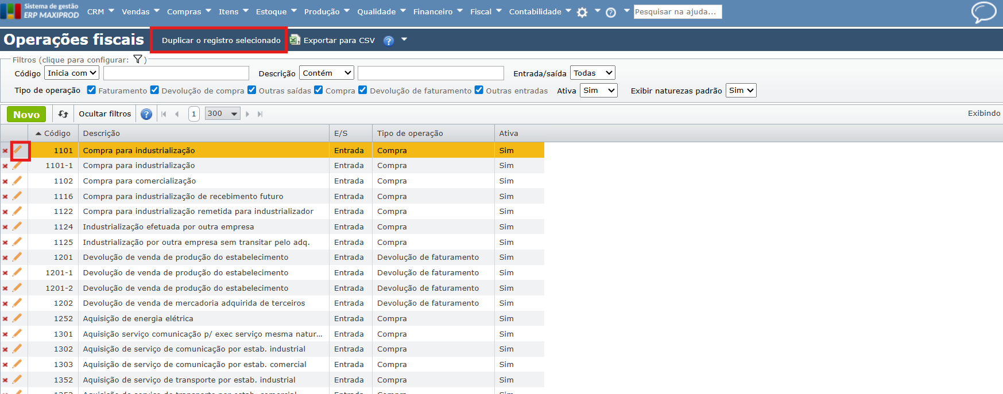The width and height of the screenshot is (1003, 394).
Task: Click the green Novo button
Action: pos(26,114)
